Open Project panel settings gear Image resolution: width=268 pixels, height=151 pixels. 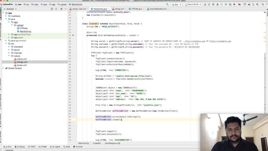62,9
